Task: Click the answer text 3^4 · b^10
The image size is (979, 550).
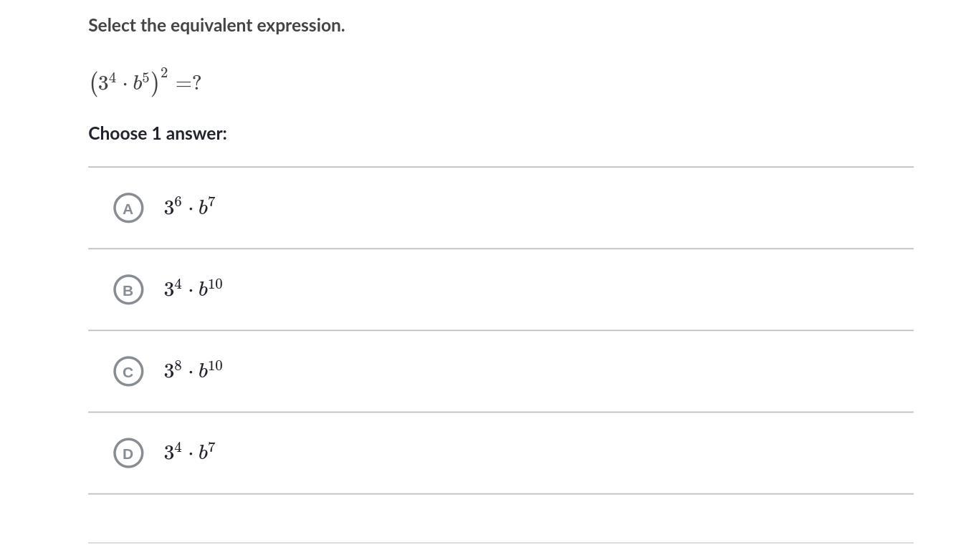Action: (x=193, y=289)
